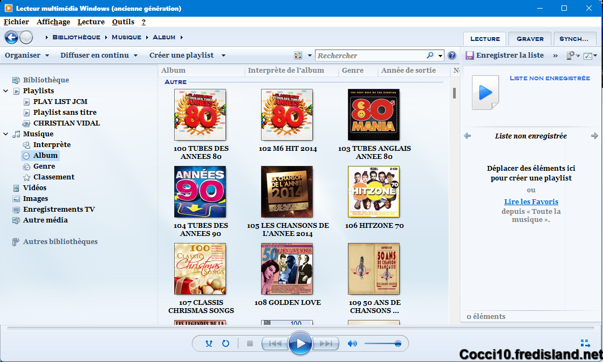Open the Images library
This screenshot has width=603, height=362.
point(36,198)
